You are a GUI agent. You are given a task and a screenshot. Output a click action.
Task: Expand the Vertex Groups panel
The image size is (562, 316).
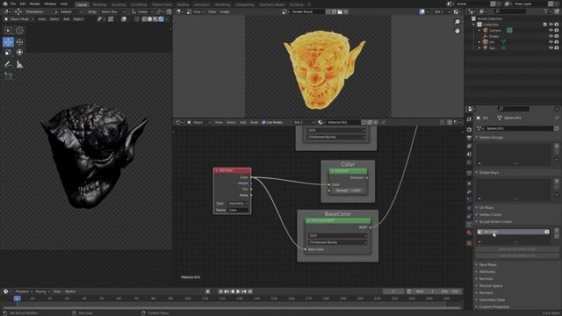pos(491,138)
